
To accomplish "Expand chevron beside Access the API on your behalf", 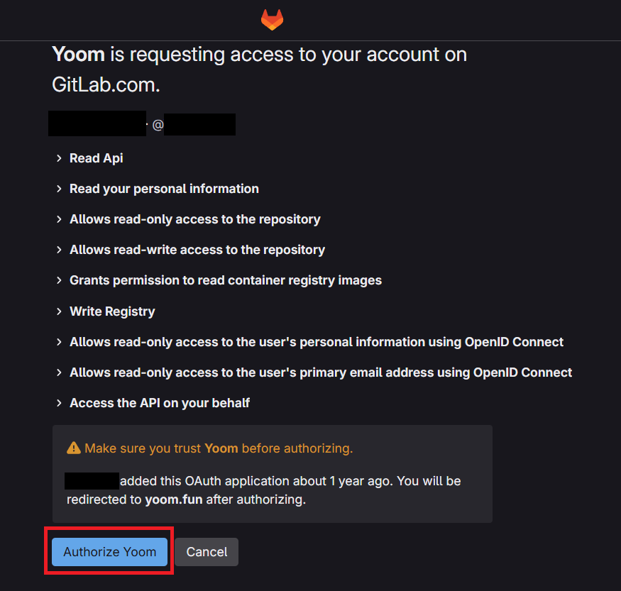I will pyautogui.click(x=60, y=403).
